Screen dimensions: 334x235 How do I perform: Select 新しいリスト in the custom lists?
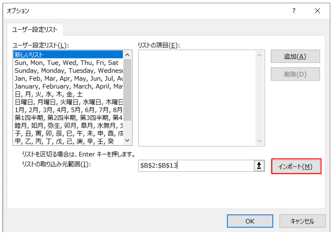coord(68,54)
